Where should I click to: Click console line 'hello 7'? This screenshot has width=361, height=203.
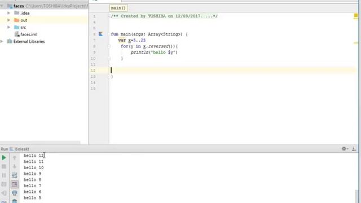tap(33, 186)
